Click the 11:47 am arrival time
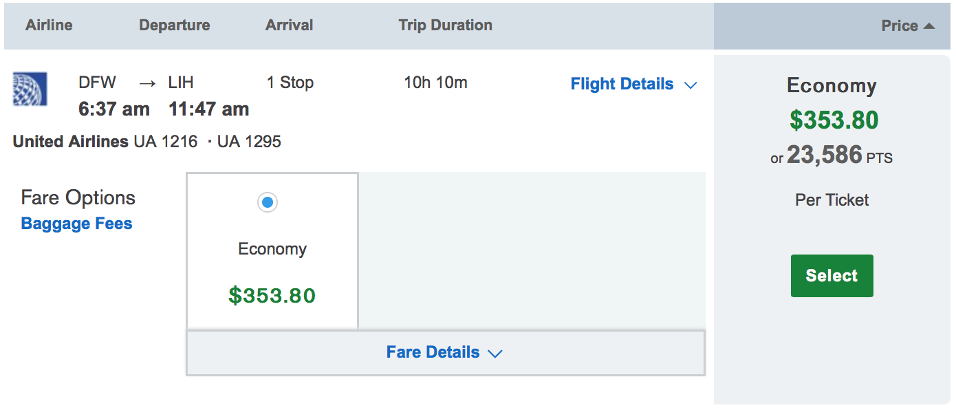Screen dimensions: 956x410 [x=208, y=109]
